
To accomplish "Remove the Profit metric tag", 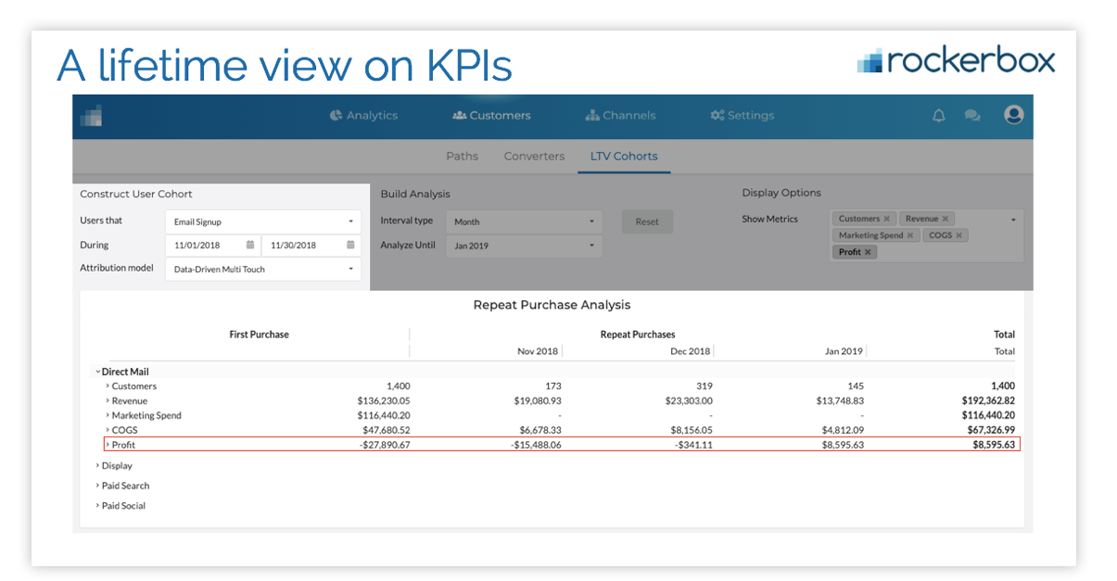I will pos(868,252).
